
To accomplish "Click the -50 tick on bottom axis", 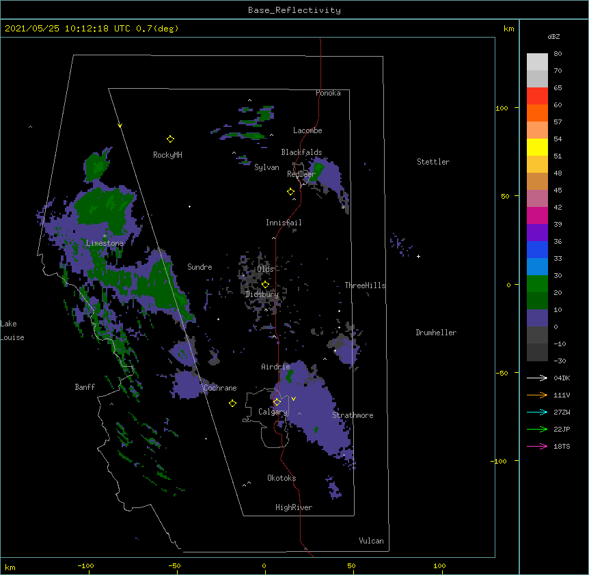I will (x=174, y=565).
